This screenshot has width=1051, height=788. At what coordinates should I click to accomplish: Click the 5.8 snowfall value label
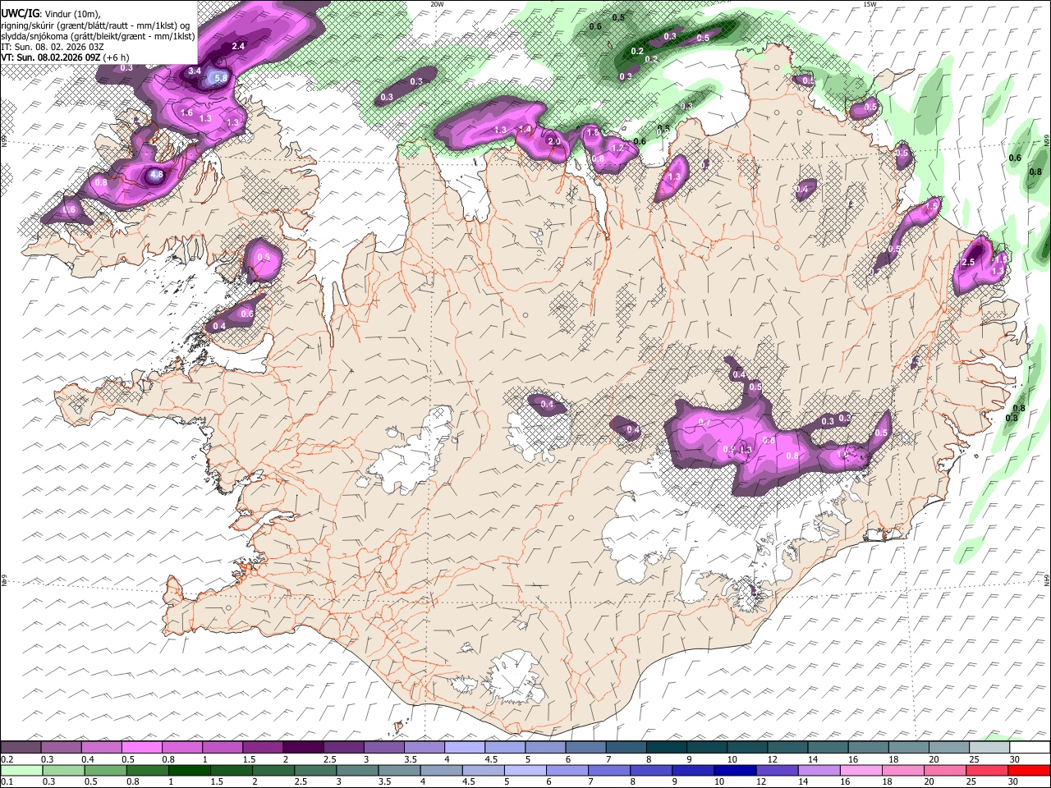(x=220, y=78)
